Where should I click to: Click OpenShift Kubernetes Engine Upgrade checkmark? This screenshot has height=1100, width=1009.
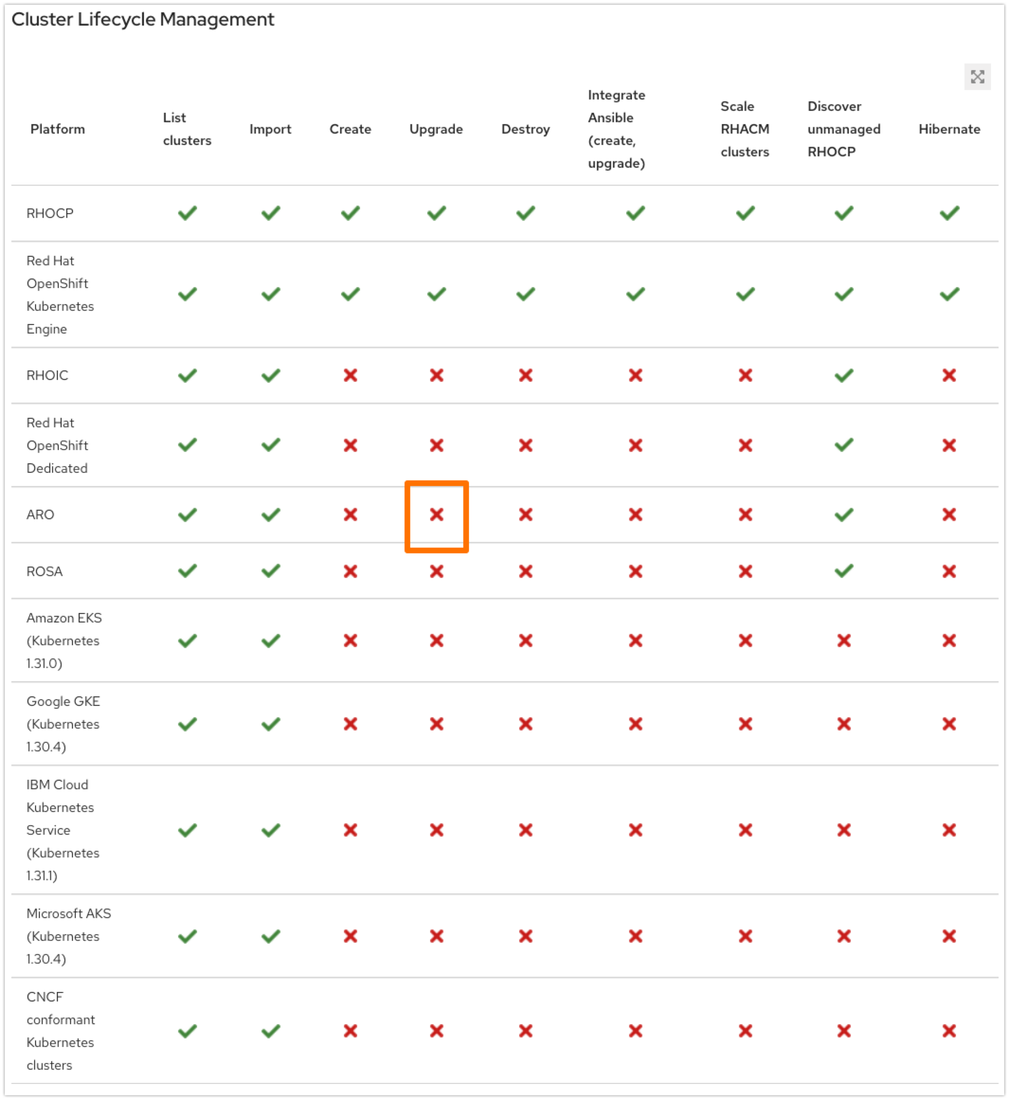(x=436, y=294)
